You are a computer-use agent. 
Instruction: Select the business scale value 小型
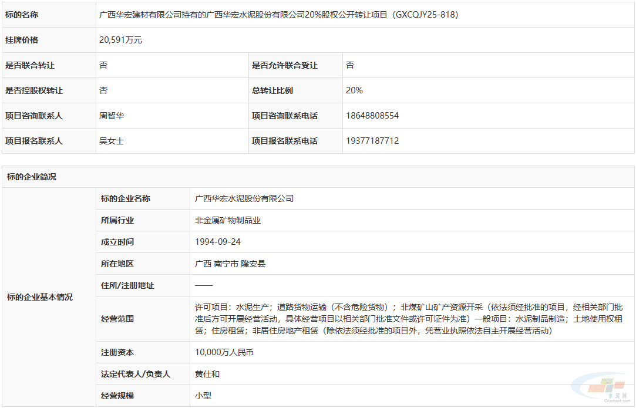click(x=203, y=396)
